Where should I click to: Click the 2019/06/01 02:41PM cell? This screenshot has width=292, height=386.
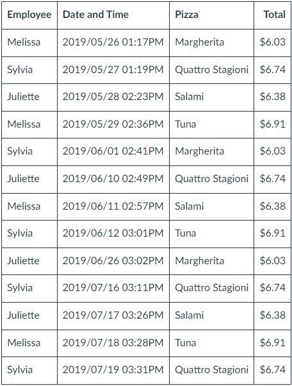pos(113,151)
